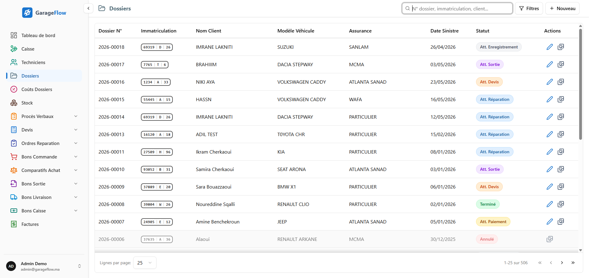Select plate number 7765 T 6

[x=155, y=65]
